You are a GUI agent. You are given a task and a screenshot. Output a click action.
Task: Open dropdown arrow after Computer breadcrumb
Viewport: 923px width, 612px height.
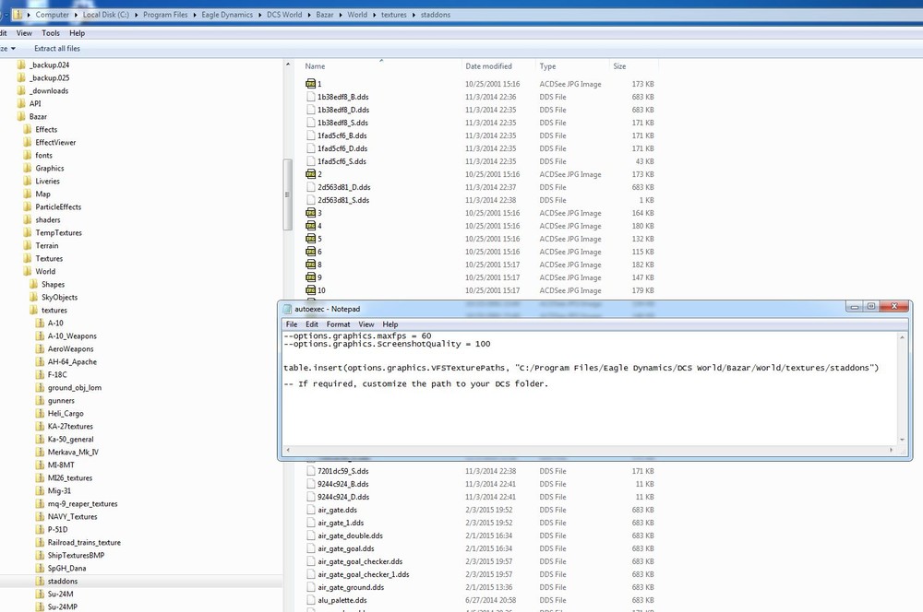(x=76, y=15)
